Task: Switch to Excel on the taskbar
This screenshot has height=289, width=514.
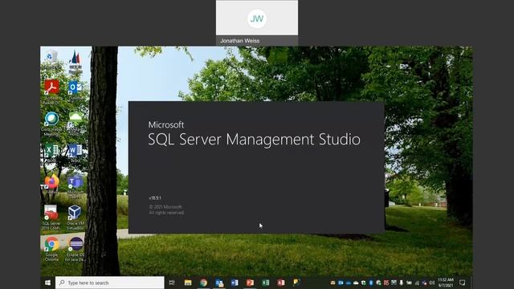Action: (266, 283)
